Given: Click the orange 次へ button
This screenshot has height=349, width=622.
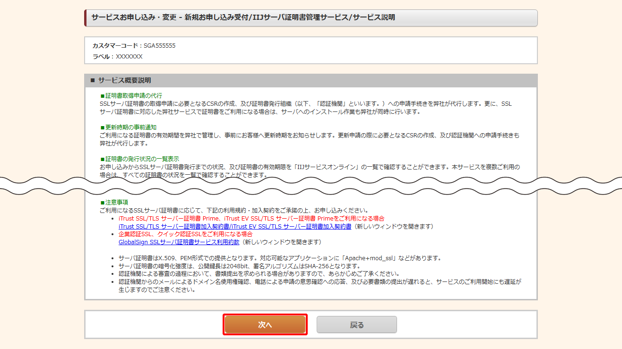Looking at the screenshot, I should (265, 325).
